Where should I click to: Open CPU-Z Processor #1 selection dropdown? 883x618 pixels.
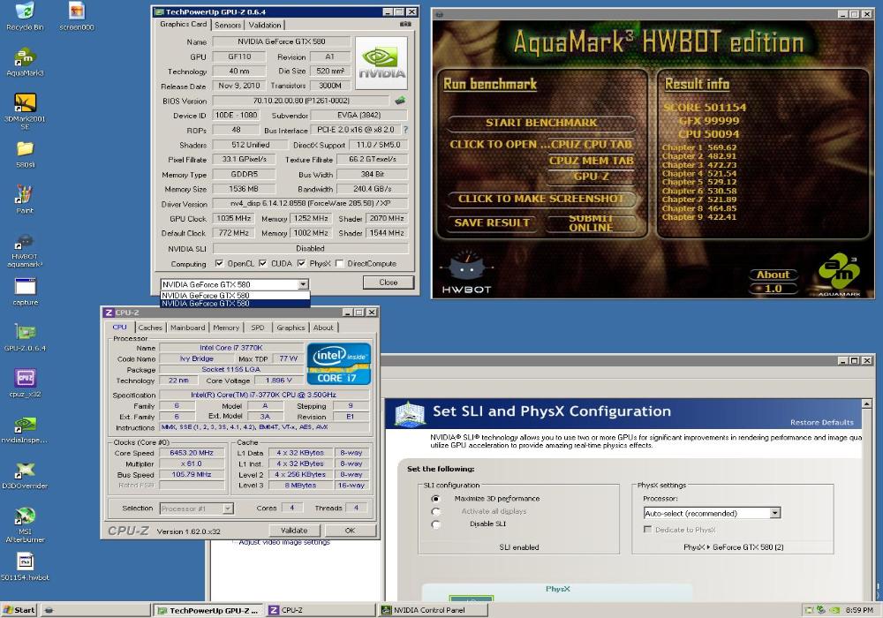[228, 509]
